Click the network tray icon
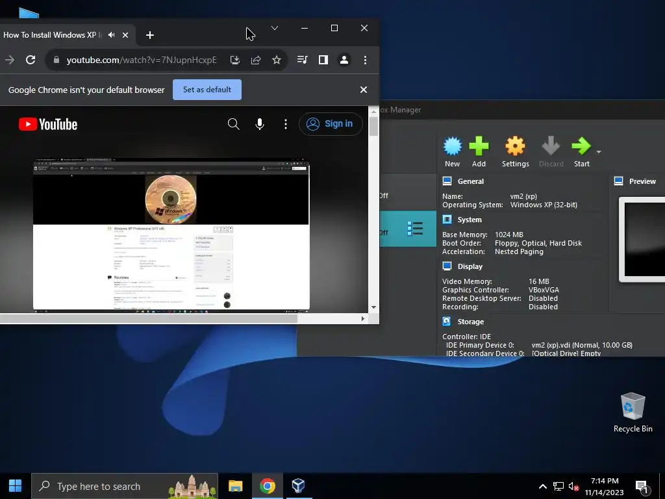 (x=558, y=486)
